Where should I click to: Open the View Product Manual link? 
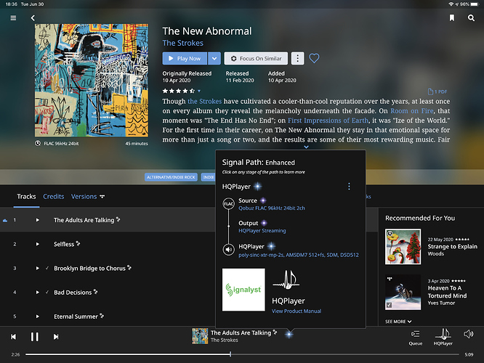click(x=297, y=311)
